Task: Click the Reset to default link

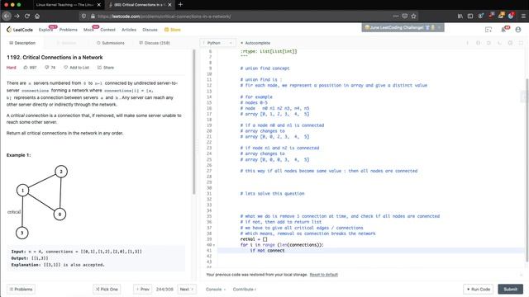Action: [323, 275]
